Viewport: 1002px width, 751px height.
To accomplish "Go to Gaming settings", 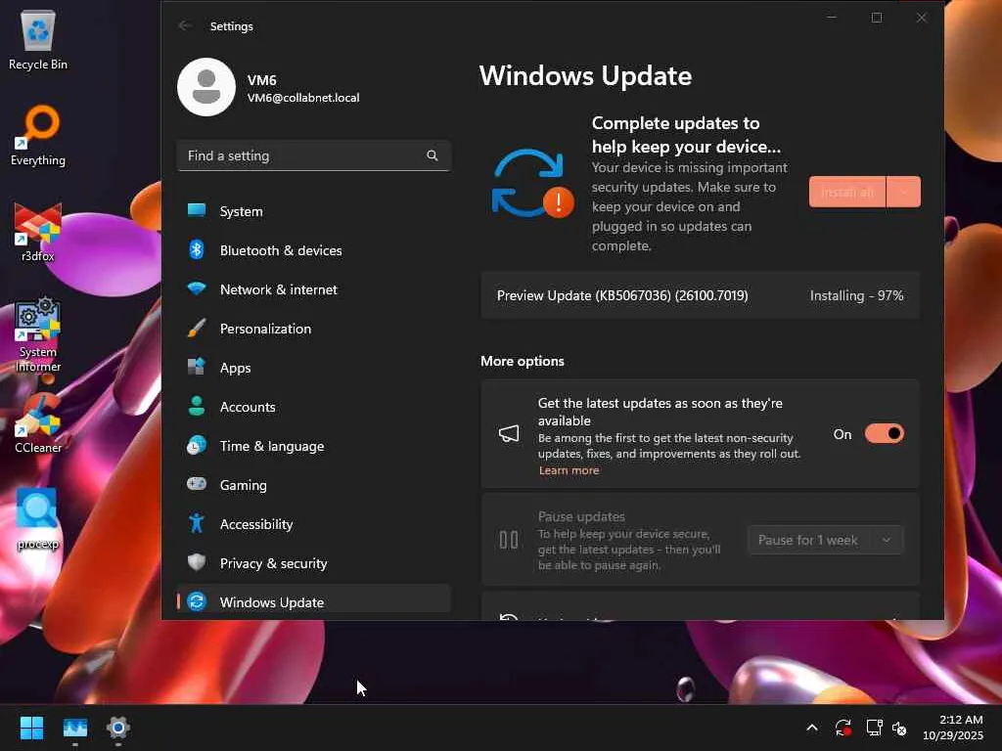I will (x=314, y=485).
